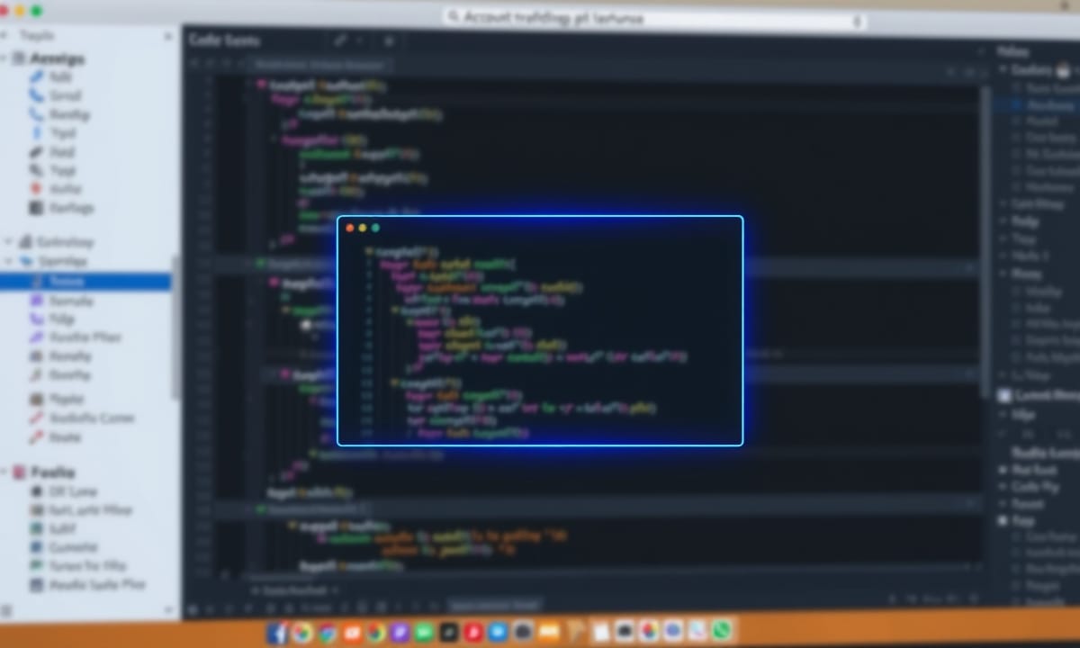1080x648 pixels.
Task: Open Facebook from the dock
Action: (277, 633)
